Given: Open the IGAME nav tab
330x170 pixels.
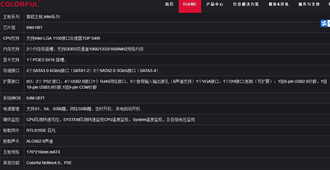Looking at the screenshot, I should [190, 6].
